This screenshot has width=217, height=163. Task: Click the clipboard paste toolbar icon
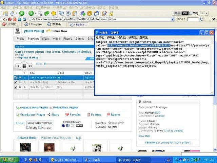click(75, 13)
